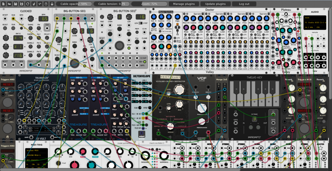Click the large round button on Big-Button-Seq
Viewport: 332px width, 171px height.
(x=75, y=63)
